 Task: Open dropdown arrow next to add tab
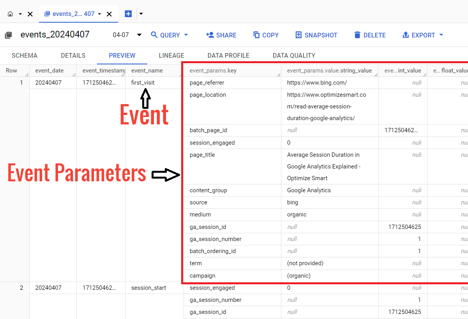tap(141, 14)
